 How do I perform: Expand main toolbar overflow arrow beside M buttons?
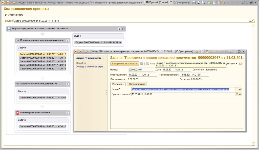pyautogui.click(x=243, y=3)
